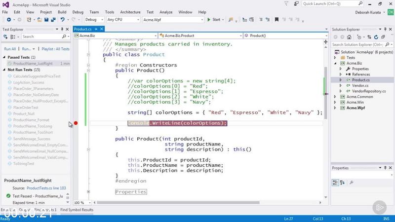The height and width of the screenshot is (222, 395).
Task: Click Sync with Active Document icon
Action: 369,37
